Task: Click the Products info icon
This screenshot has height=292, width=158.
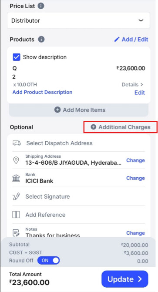Action: 41,40
